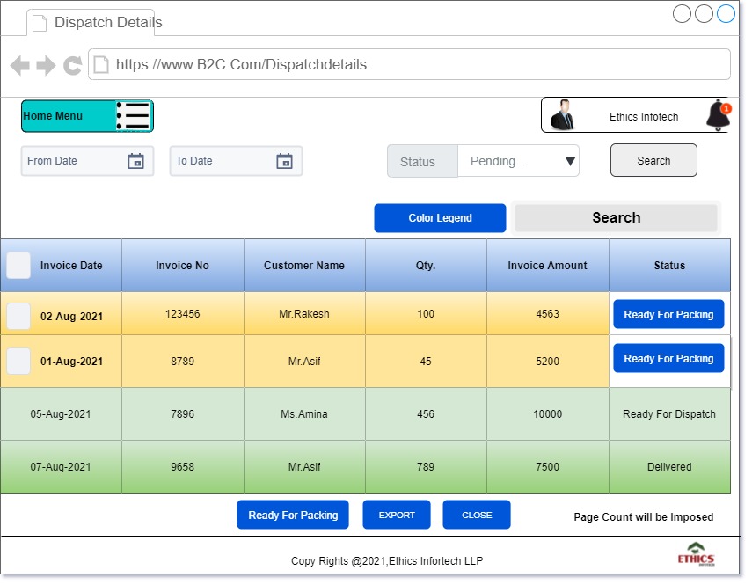Image resolution: width=752 pixels, height=585 pixels.
Task: Check the box for invoice 02-Aug-2021
Action: pyautogui.click(x=18, y=316)
